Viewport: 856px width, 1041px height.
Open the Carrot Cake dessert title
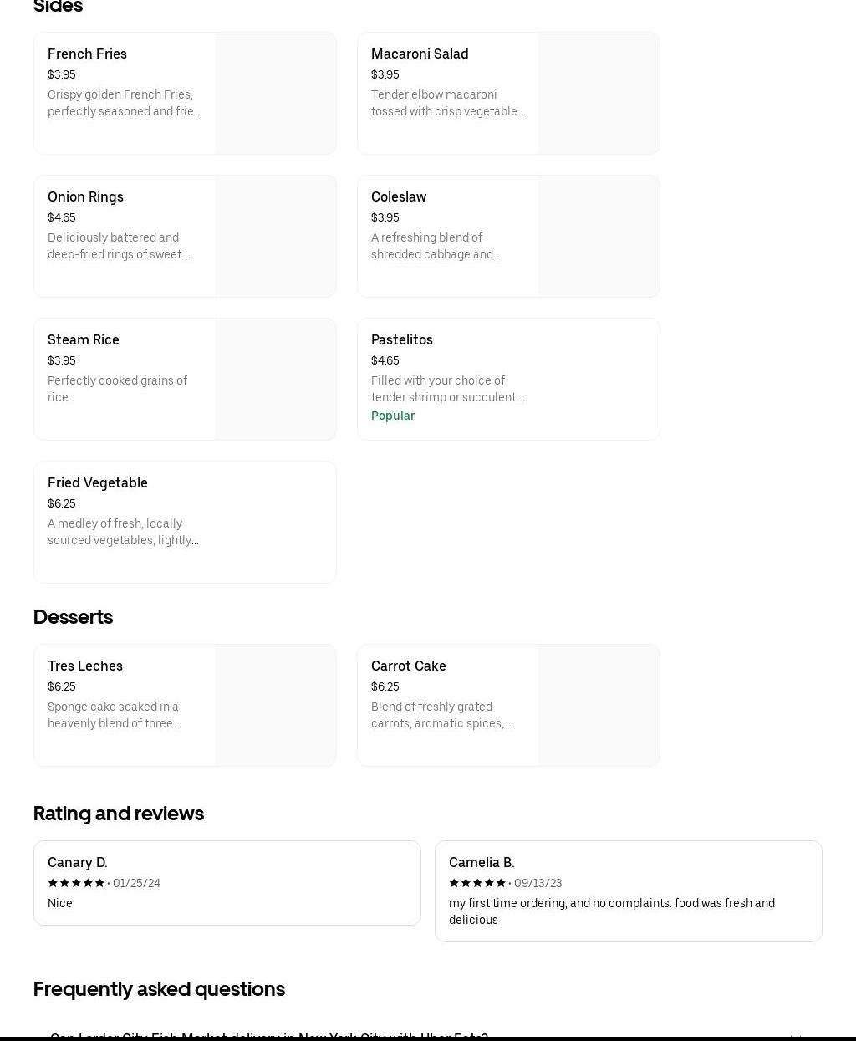409,666
